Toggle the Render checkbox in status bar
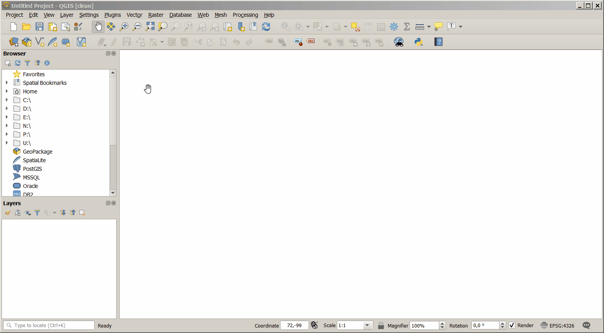The image size is (604, 333). click(x=512, y=325)
